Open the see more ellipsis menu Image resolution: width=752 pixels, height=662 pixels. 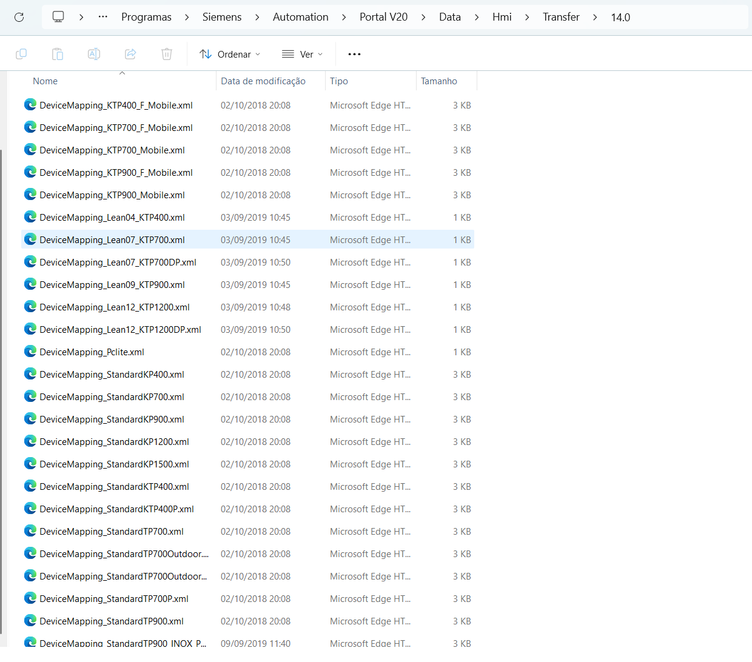pos(354,54)
